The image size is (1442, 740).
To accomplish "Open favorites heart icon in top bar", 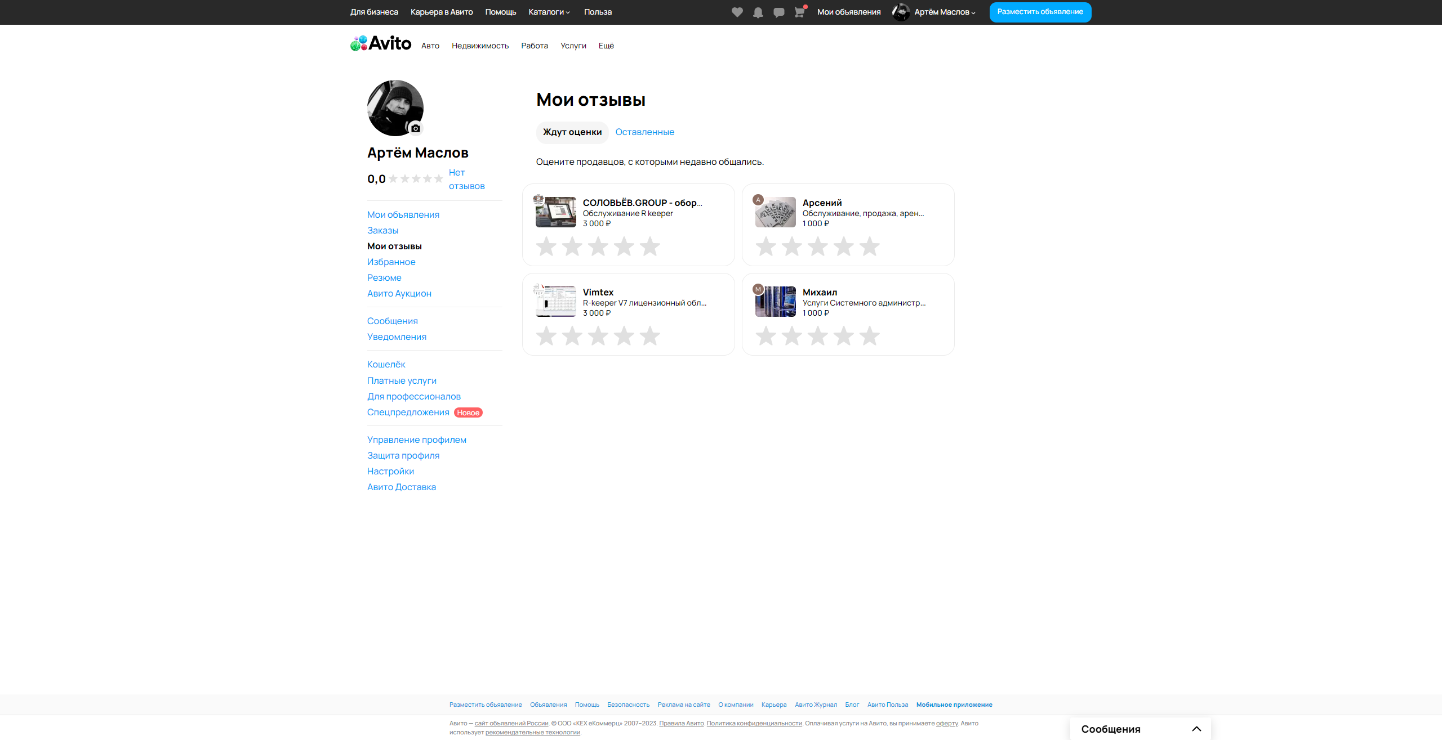I will [737, 12].
